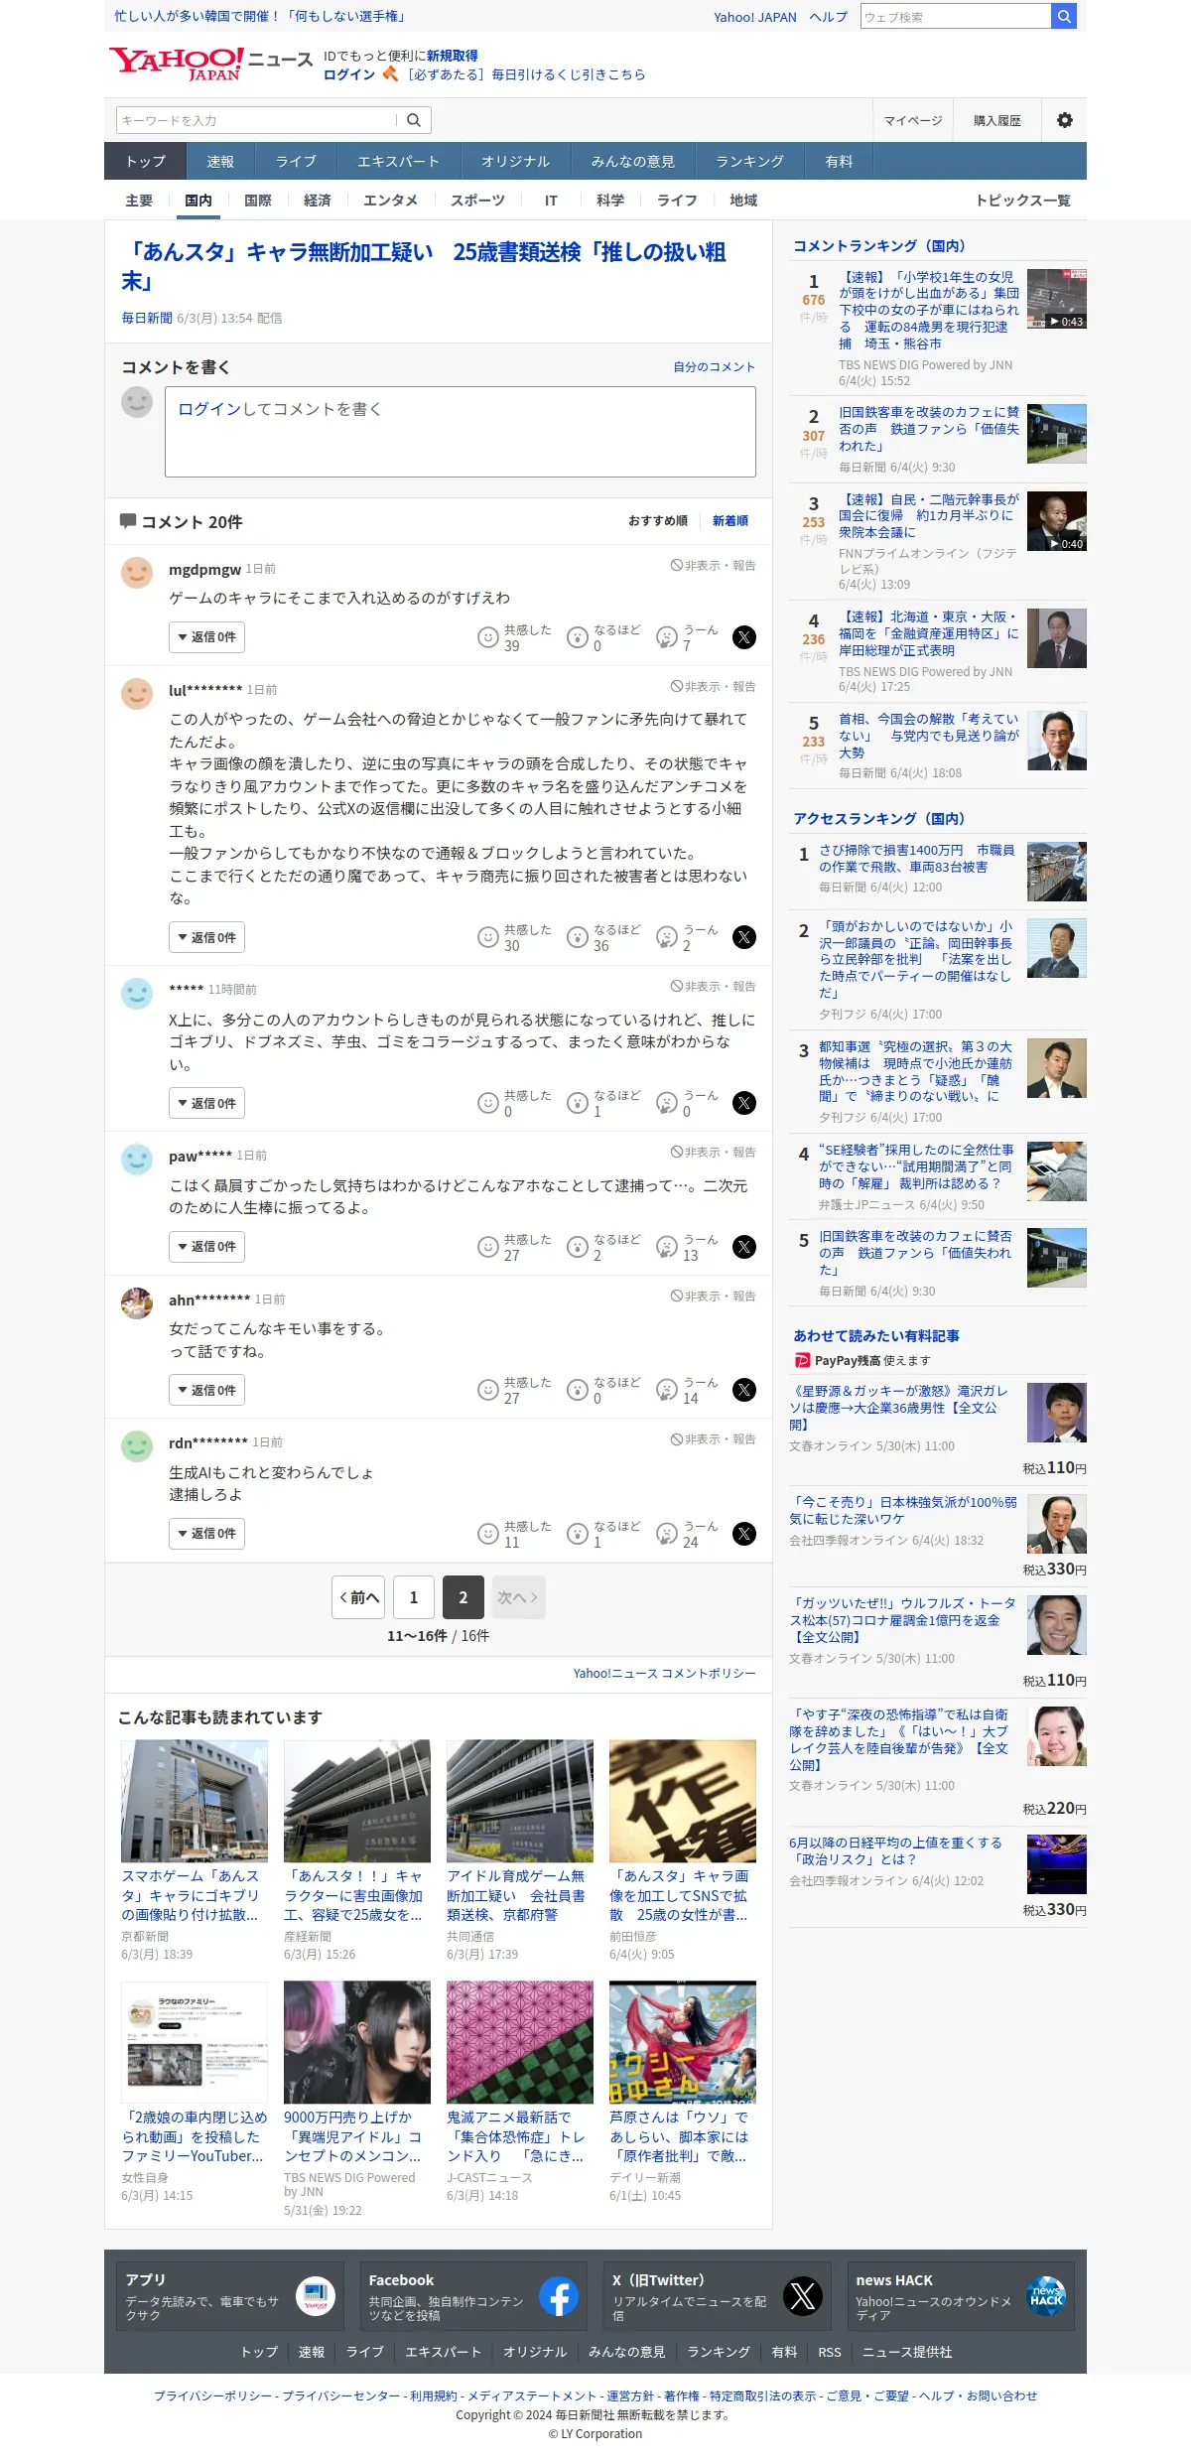Select the エキスパート navigation tab

point(398,162)
